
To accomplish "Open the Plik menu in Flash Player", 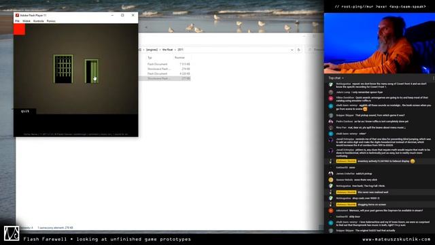I will pos(17,21).
